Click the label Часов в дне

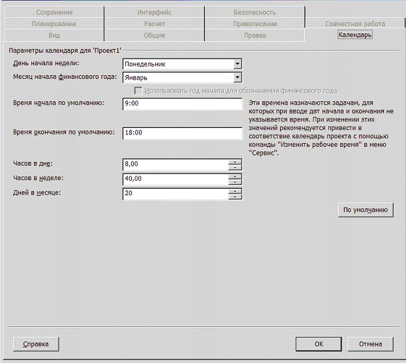click(33, 163)
